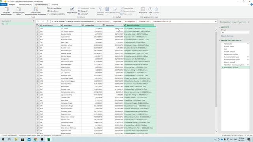Image resolution: width=253 pixels, height=142 pixels.
Task: Open Column From Examples in the ribbon
Action: tap(7, 11)
